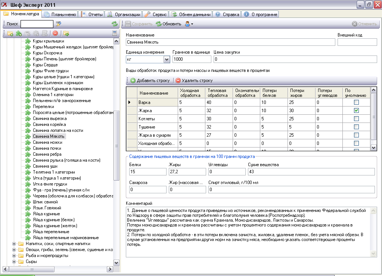Screen dimensions: 382x276
Task: Open the Сервис tab
Action: tap(155, 14)
